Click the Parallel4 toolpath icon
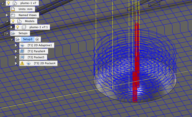 [22, 51]
